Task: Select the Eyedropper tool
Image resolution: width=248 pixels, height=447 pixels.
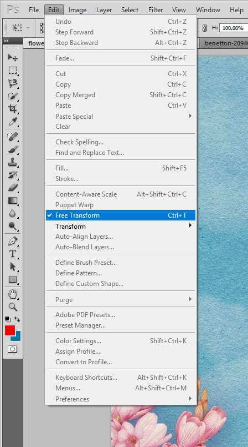Action: 13,122
